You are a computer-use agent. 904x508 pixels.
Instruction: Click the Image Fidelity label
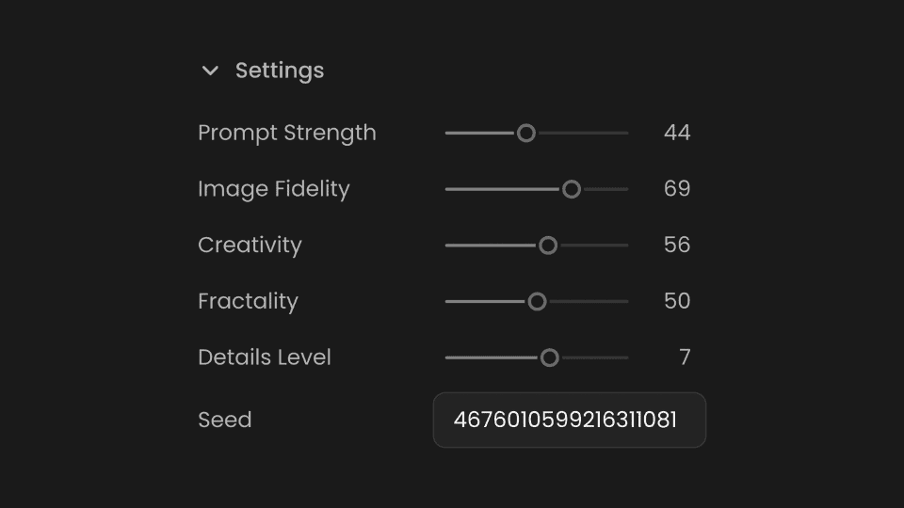tap(273, 189)
